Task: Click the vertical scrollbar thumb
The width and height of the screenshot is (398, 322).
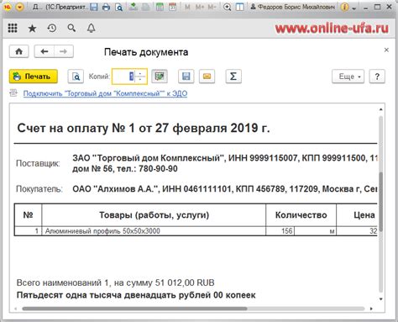Action: [380, 202]
